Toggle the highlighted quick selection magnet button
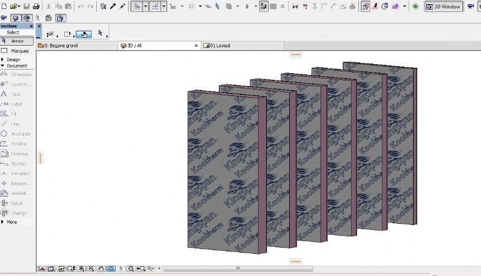The height and width of the screenshot is (276, 481). tap(84, 34)
